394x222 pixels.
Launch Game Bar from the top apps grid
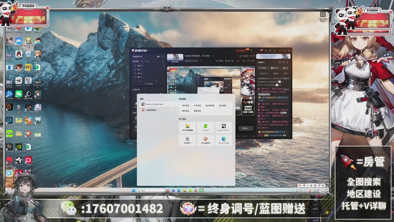(x=205, y=127)
